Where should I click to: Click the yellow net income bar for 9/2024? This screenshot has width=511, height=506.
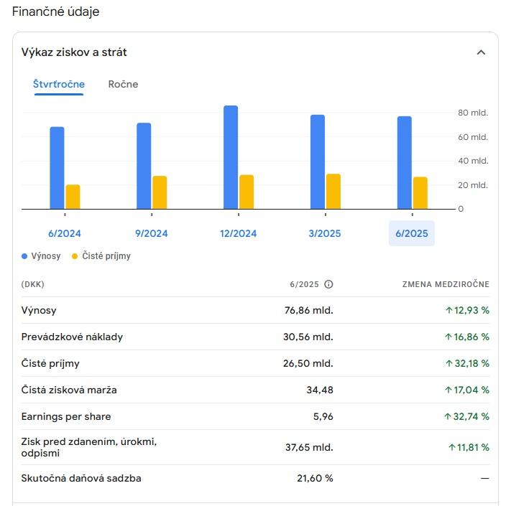[x=160, y=192]
